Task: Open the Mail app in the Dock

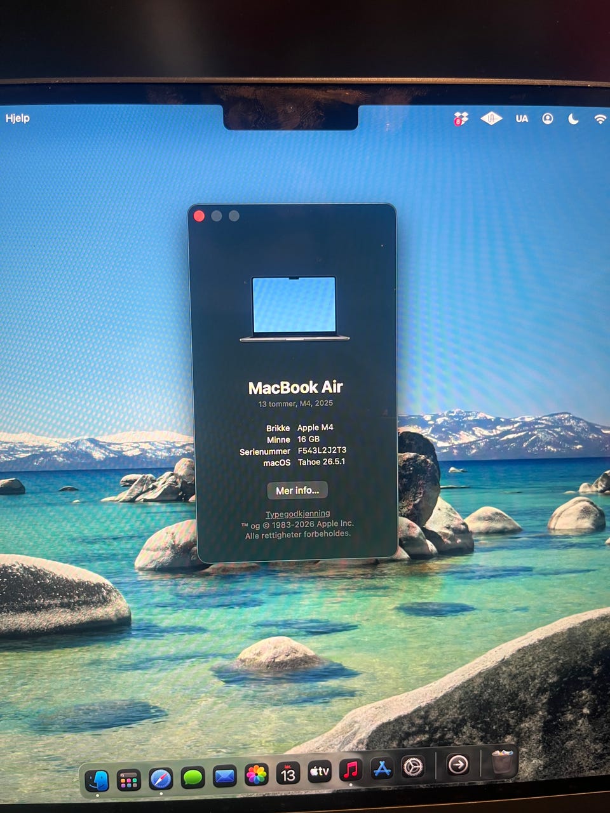Action: pos(224,776)
